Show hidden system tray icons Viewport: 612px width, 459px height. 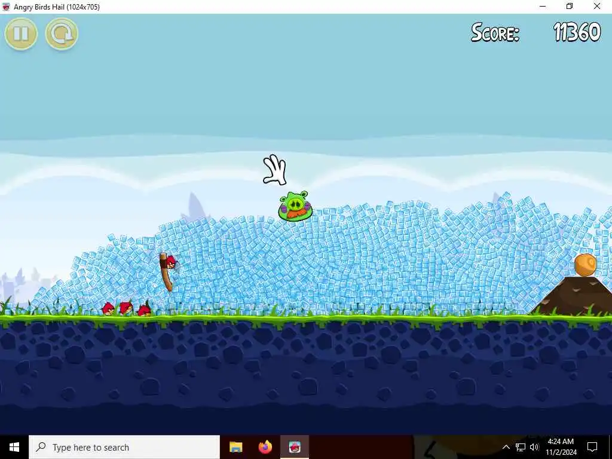tap(506, 447)
